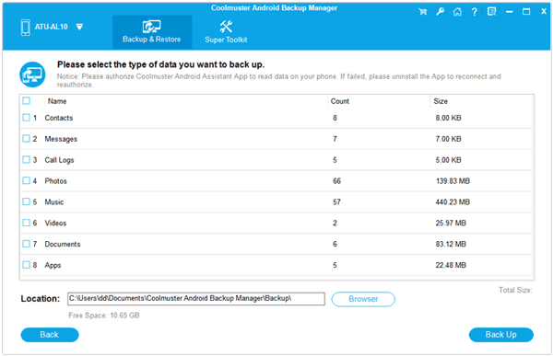Click the phone device icon beside ATU-AL10
Screen dimensions: 553x356
[26, 27]
